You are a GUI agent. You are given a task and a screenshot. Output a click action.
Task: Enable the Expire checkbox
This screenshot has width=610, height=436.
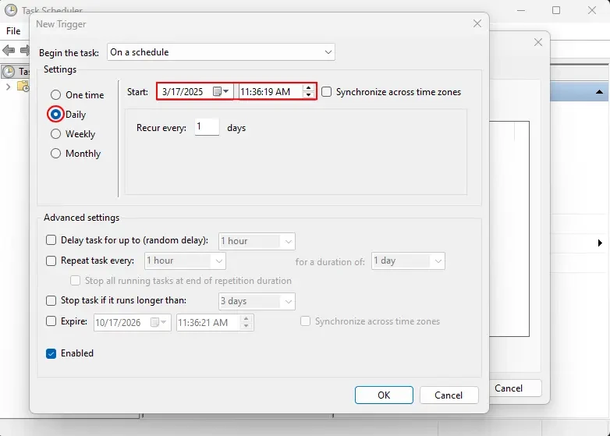51,321
